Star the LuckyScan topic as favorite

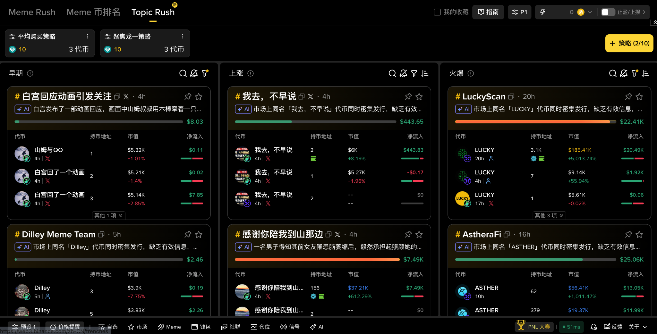click(x=639, y=96)
